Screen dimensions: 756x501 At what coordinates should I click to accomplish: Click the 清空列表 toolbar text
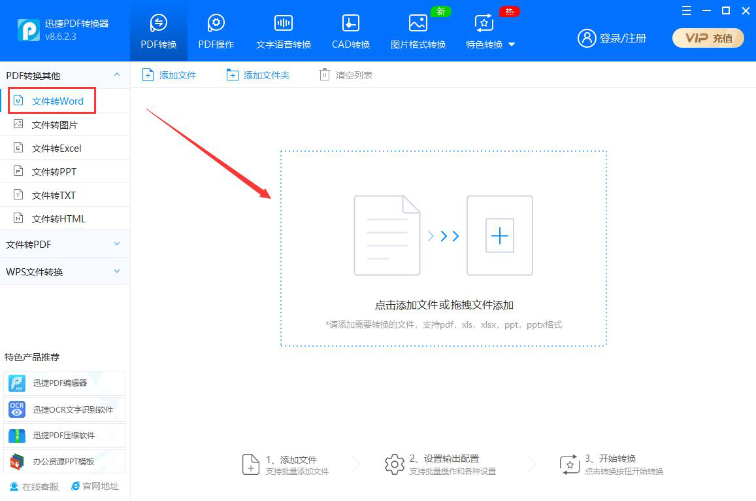[x=354, y=75]
